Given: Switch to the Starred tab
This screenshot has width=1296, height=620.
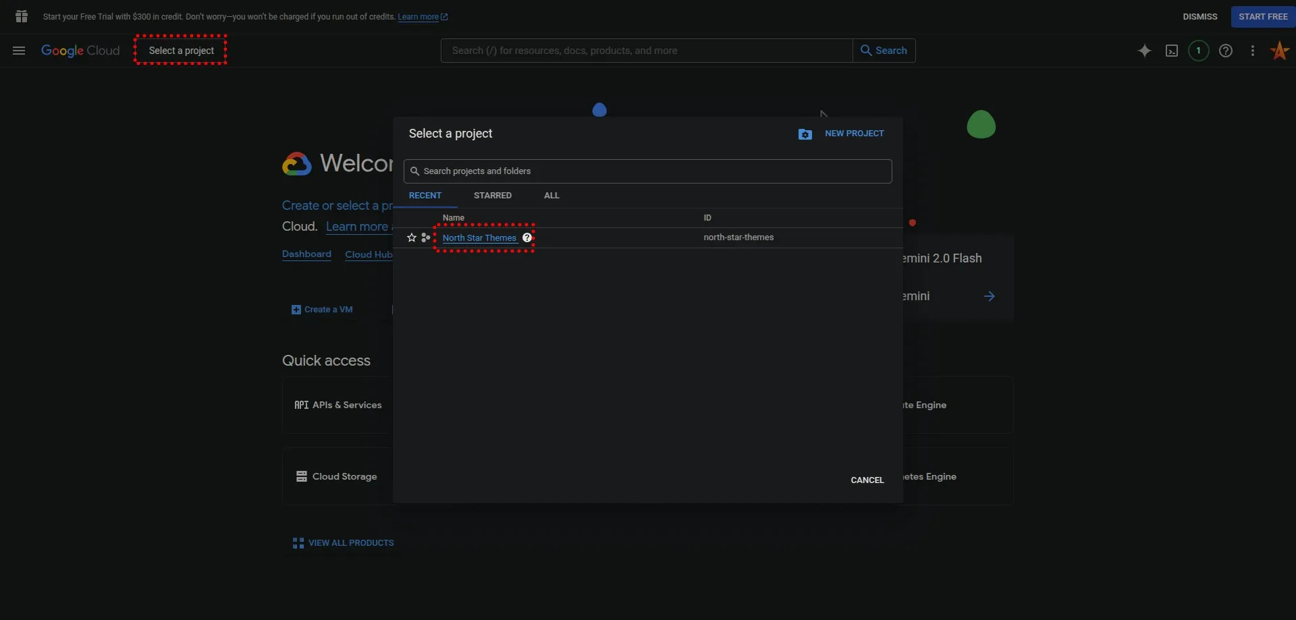Looking at the screenshot, I should coord(493,196).
